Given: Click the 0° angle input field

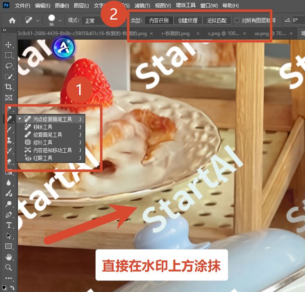Looking at the screenshot, I should [298, 20].
